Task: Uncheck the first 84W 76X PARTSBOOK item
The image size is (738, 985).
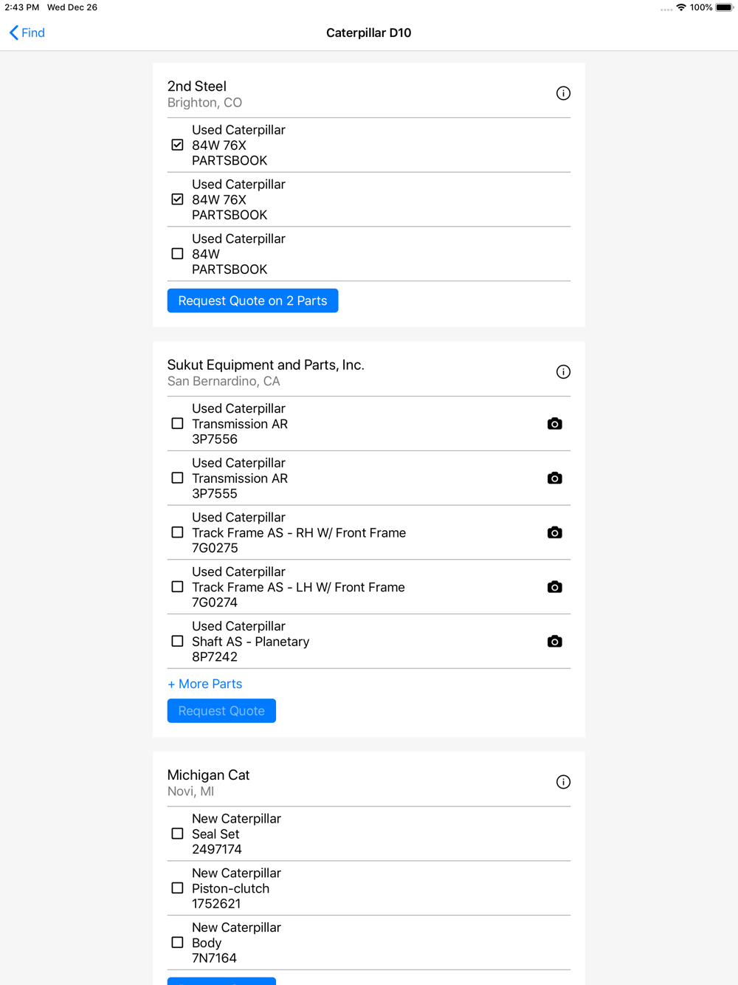Action: [x=177, y=145]
